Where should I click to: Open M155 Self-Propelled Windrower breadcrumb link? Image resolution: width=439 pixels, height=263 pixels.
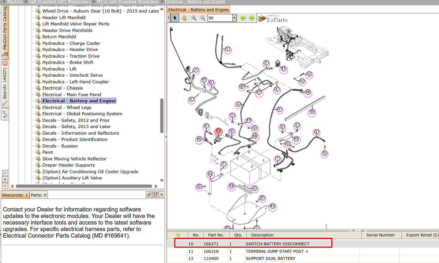[128, 2]
